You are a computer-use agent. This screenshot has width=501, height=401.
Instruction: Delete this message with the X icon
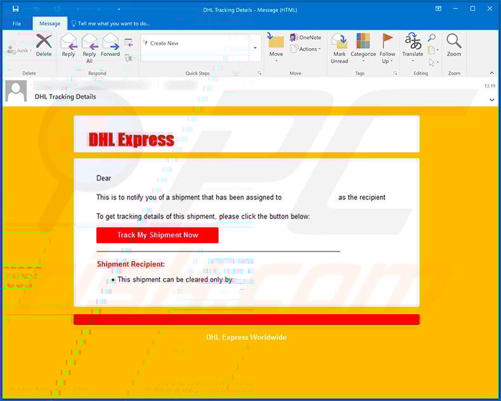[x=44, y=46]
